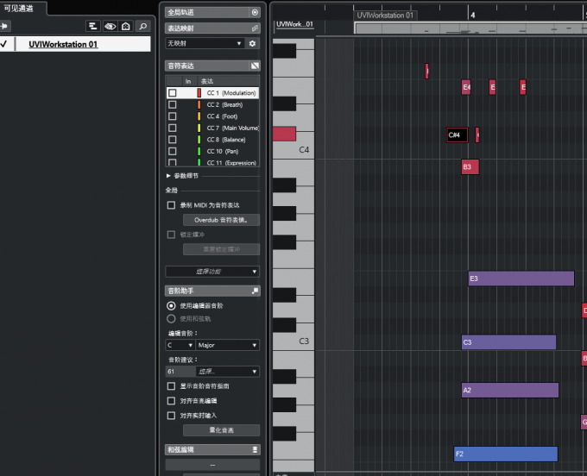Click the pin icon in visibility panel
Viewport: 587px width, 476px height.
4,26
